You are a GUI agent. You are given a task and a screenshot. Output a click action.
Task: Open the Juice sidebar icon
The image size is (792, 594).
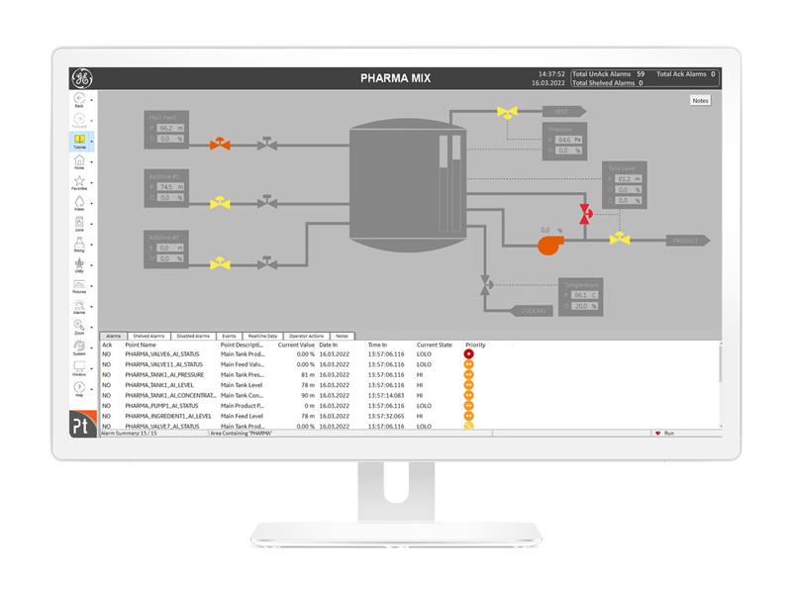[x=79, y=222]
